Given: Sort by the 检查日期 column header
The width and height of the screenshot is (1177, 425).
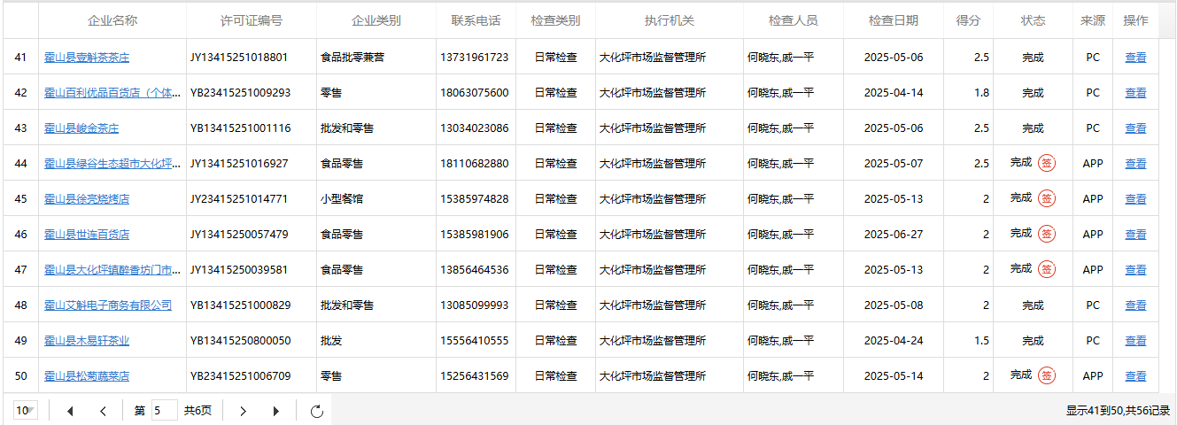Looking at the screenshot, I should [893, 20].
